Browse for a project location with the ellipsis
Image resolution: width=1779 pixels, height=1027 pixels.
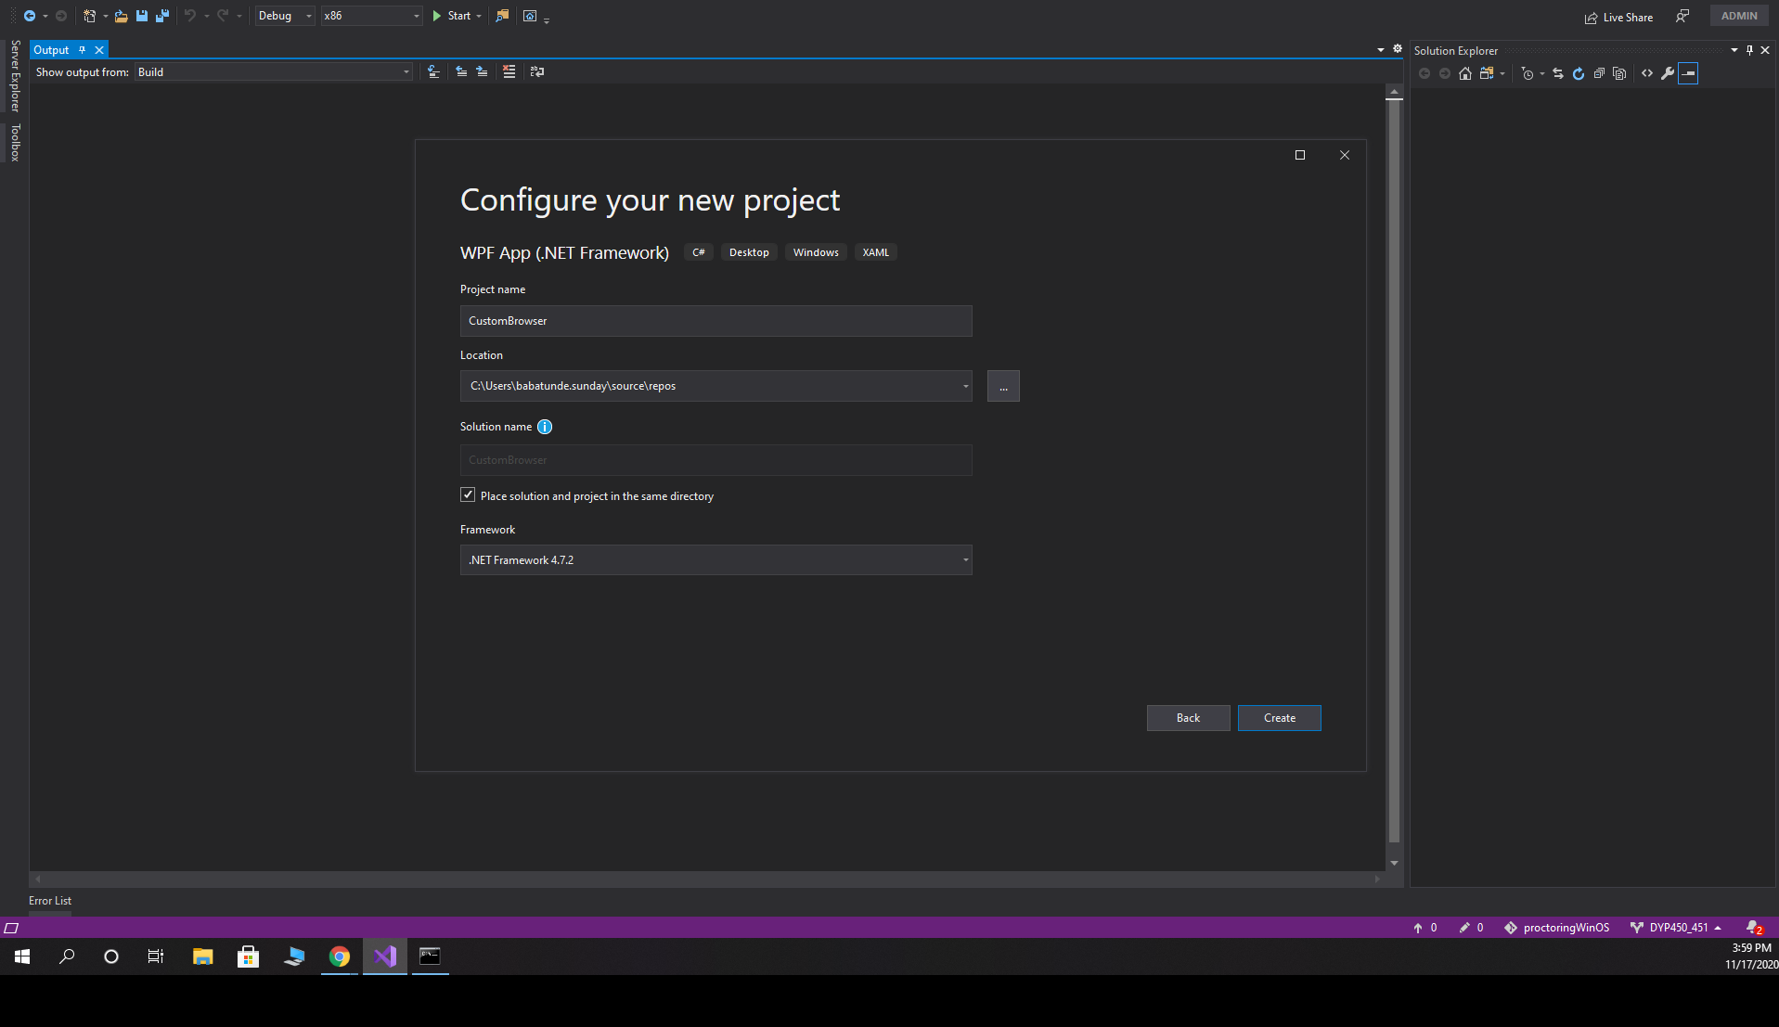(x=1003, y=386)
